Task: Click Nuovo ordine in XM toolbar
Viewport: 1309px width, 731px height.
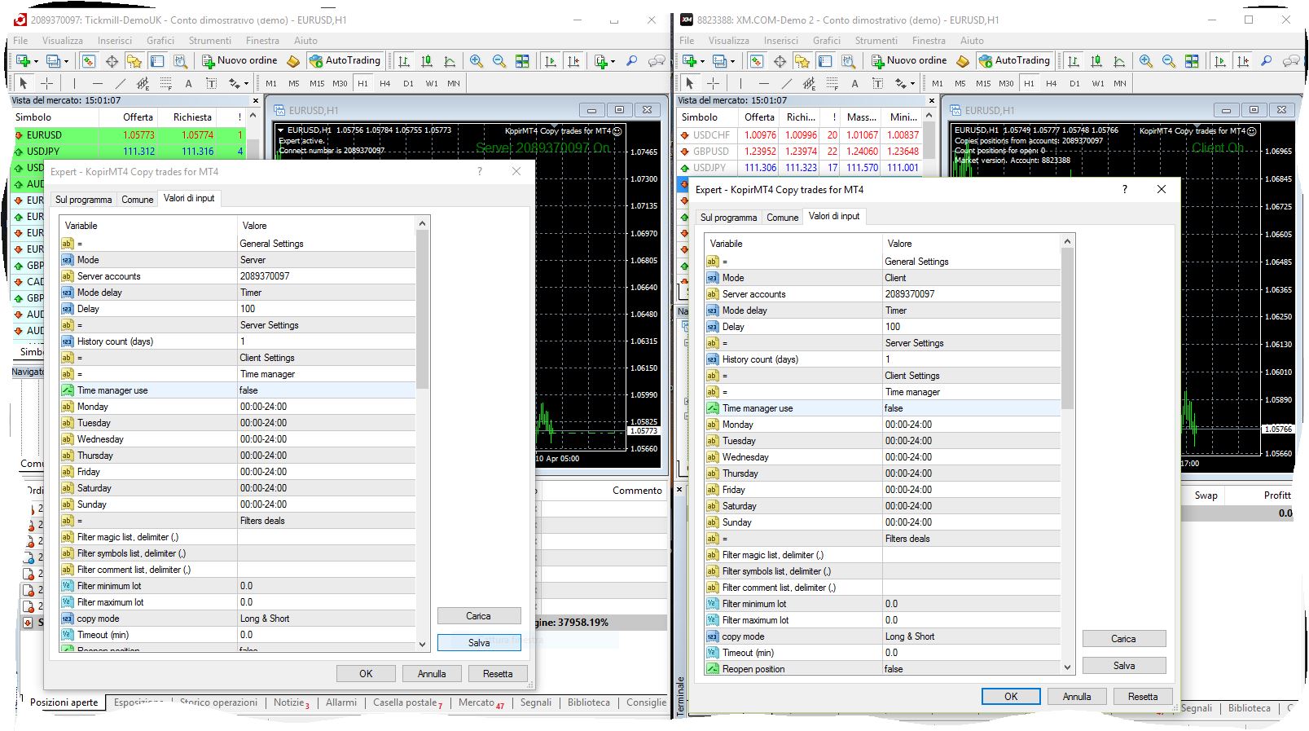Action: (x=908, y=60)
